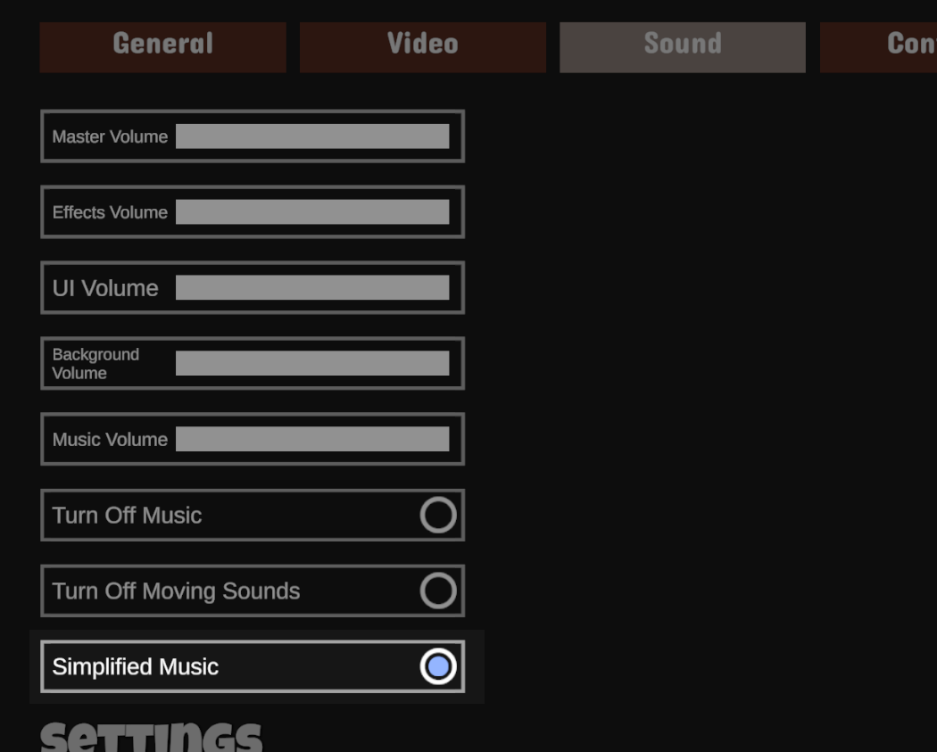Image resolution: width=937 pixels, height=752 pixels.
Task: Open the partially visible Controls tab
Action: [878, 47]
